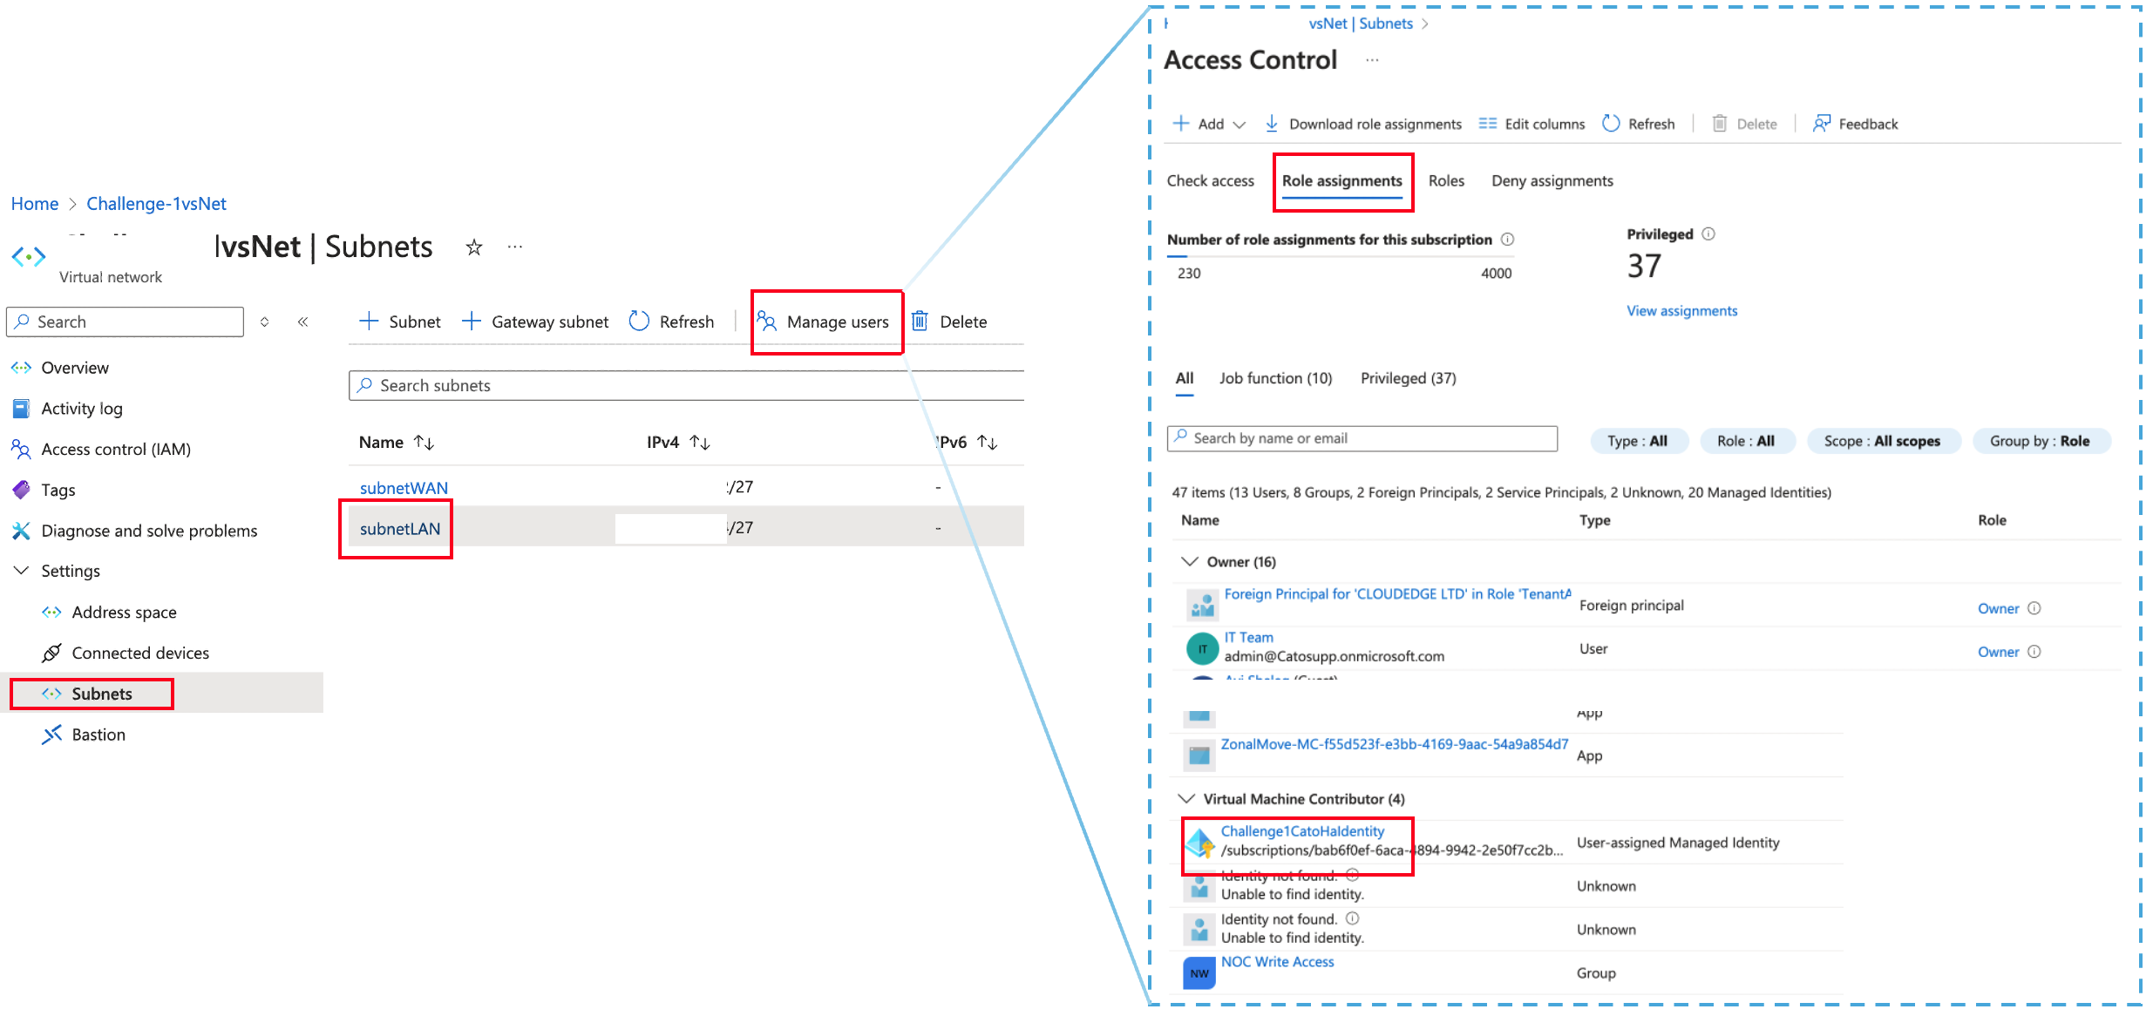Image resolution: width=2153 pixels, height=1016 pixels.
Task: Click Edit columns
Action: (x=1532, y=124)
